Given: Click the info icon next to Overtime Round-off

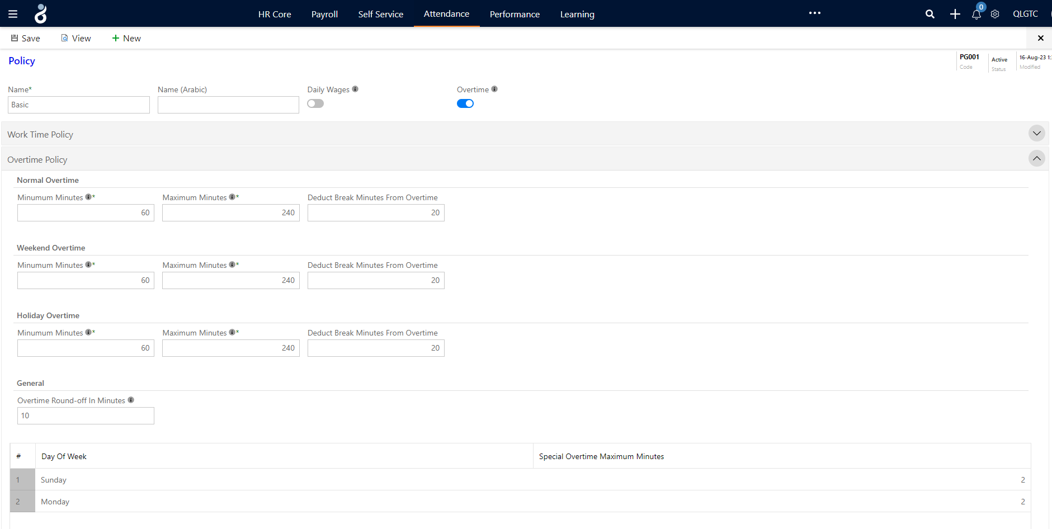Looking at the screenshot, I should click(x=131, y=399).
